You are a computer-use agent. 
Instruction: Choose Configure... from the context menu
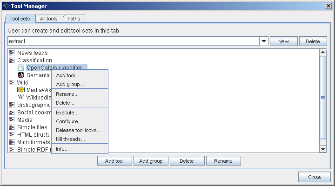click(69, 121)
